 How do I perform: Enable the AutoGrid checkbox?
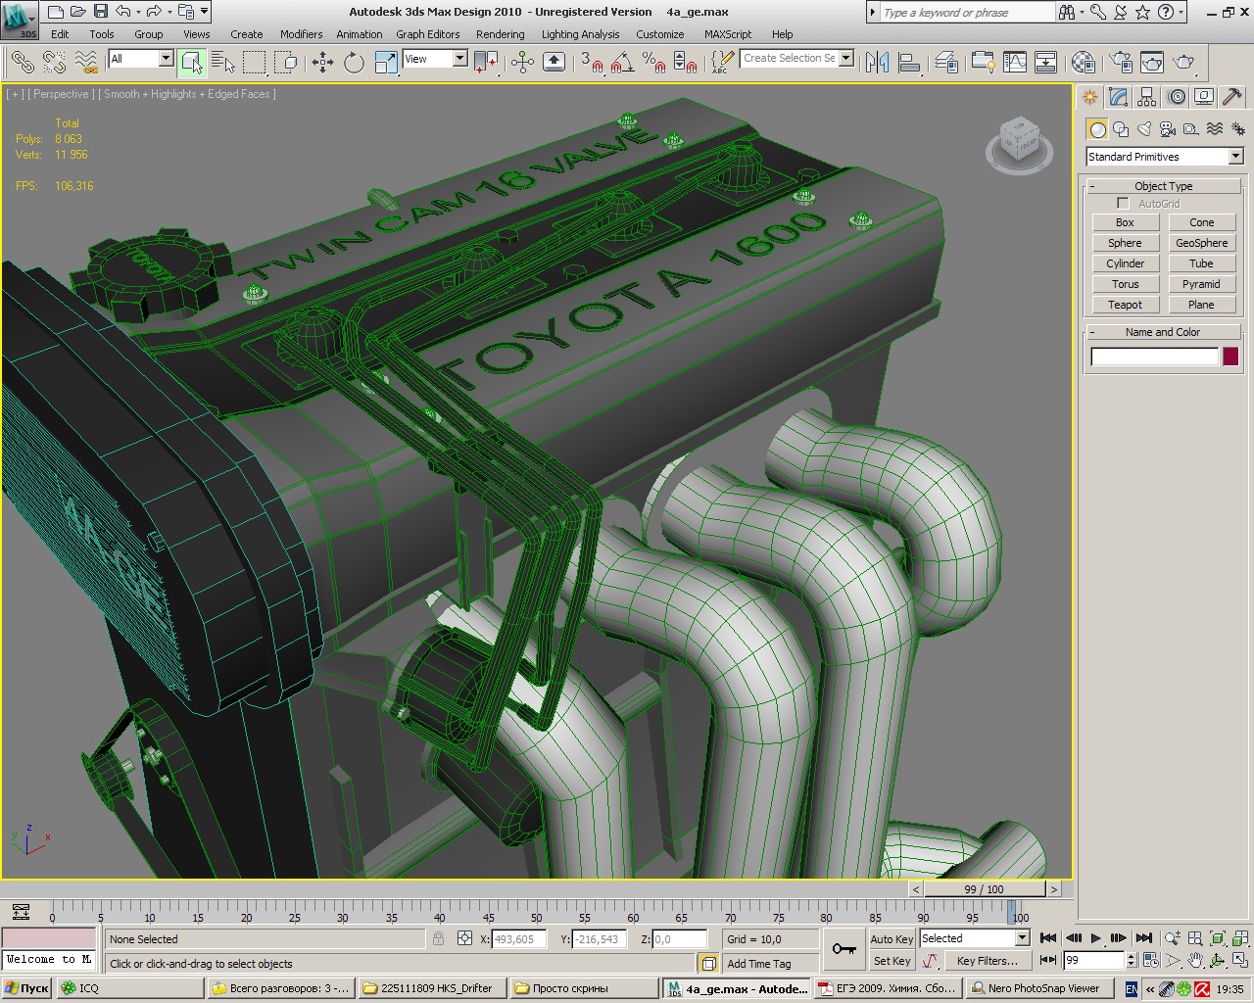1123,204
